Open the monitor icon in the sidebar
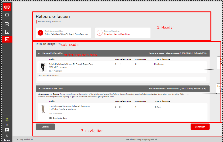Image resolution: width=223 pixels, height=142 pixels. point(7,15)
